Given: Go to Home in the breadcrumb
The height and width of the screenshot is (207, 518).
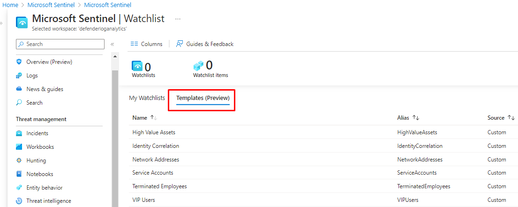Looking at the screenshot, I should coord(10,5).
